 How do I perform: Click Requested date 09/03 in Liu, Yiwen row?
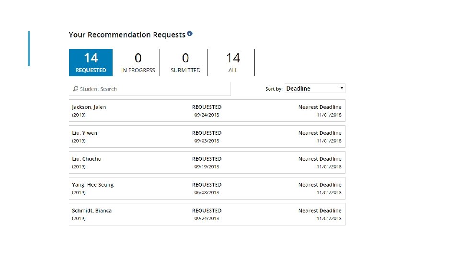point(207,141)
